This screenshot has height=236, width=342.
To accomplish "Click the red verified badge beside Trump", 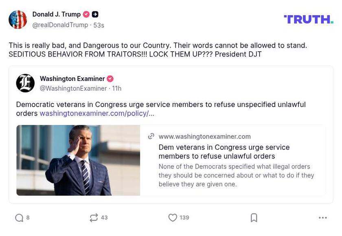I will click(86, 14).
